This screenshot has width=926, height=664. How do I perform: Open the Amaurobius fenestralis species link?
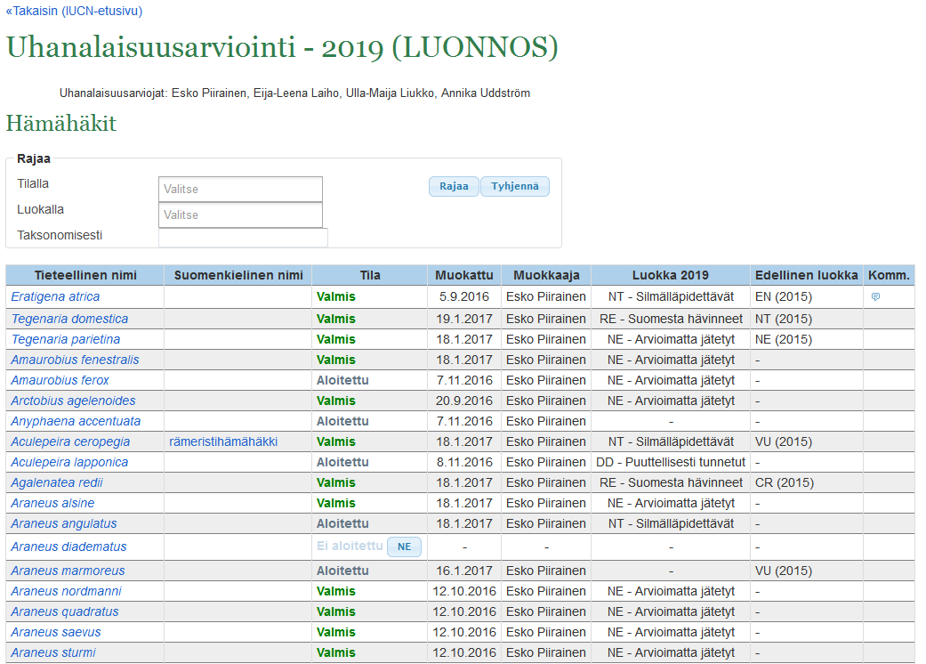[x=75, y=360]
